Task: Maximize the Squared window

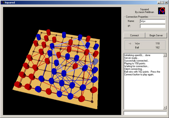Action: tap(162, 3)
